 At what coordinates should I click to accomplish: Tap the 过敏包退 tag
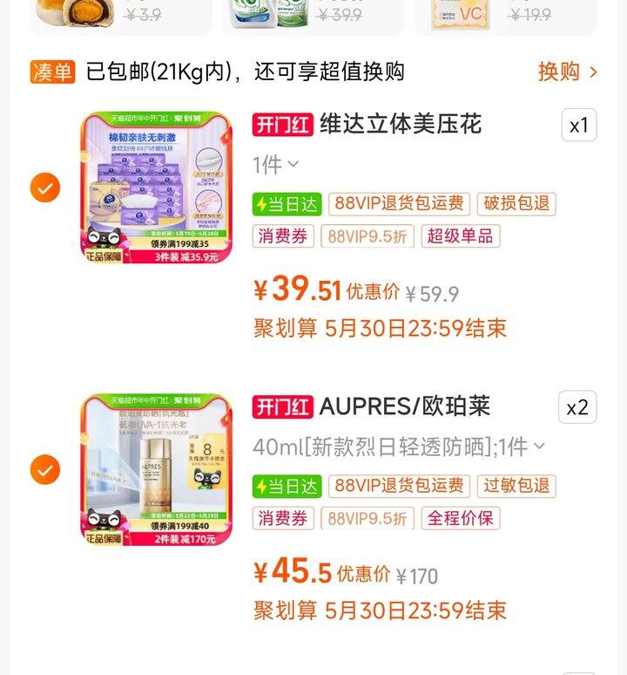[x=516, y=486]
